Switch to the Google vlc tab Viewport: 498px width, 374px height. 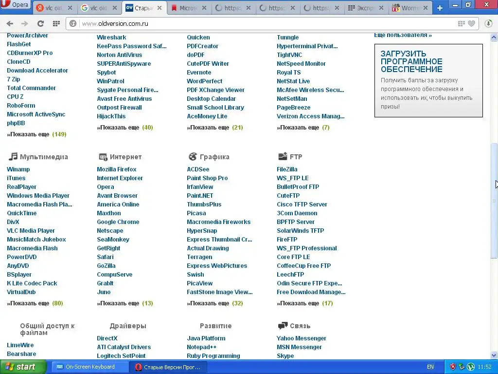point(99,8)
